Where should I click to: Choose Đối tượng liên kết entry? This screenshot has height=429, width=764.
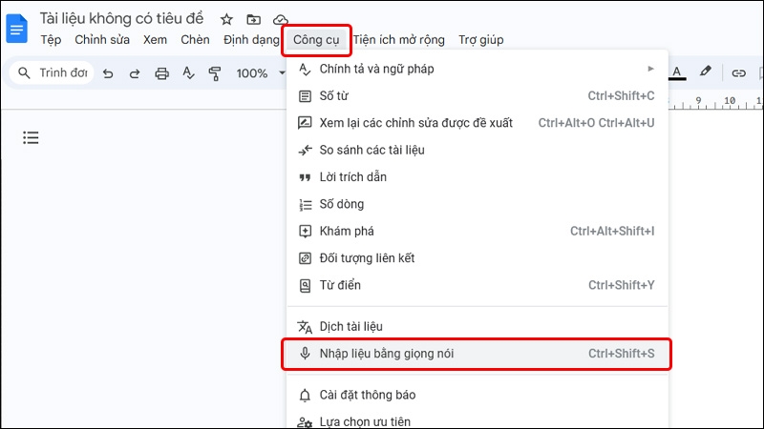477,258
